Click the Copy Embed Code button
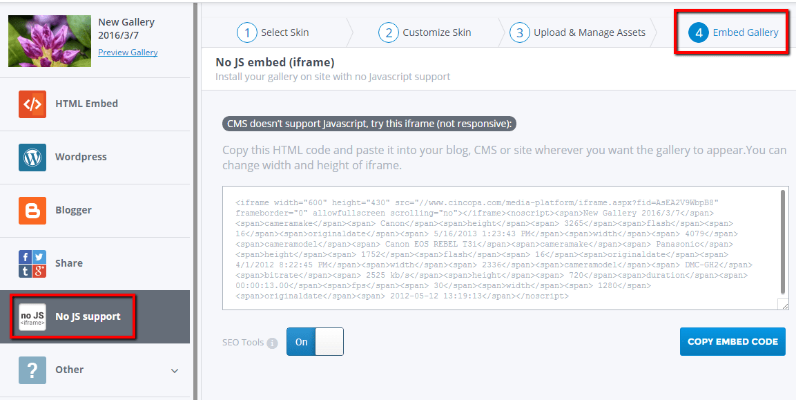 click(x=732, y=341)
